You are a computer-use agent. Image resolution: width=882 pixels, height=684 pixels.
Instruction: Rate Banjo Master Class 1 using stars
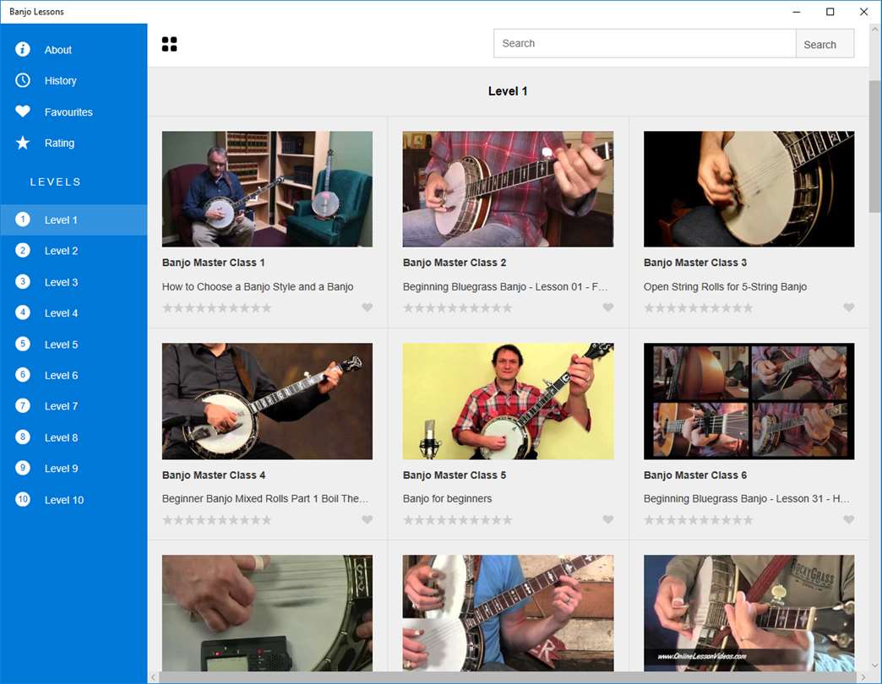(x=217, y=308)
